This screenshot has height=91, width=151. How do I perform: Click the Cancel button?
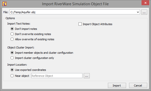pyautogui.click(x=138, y=86)
